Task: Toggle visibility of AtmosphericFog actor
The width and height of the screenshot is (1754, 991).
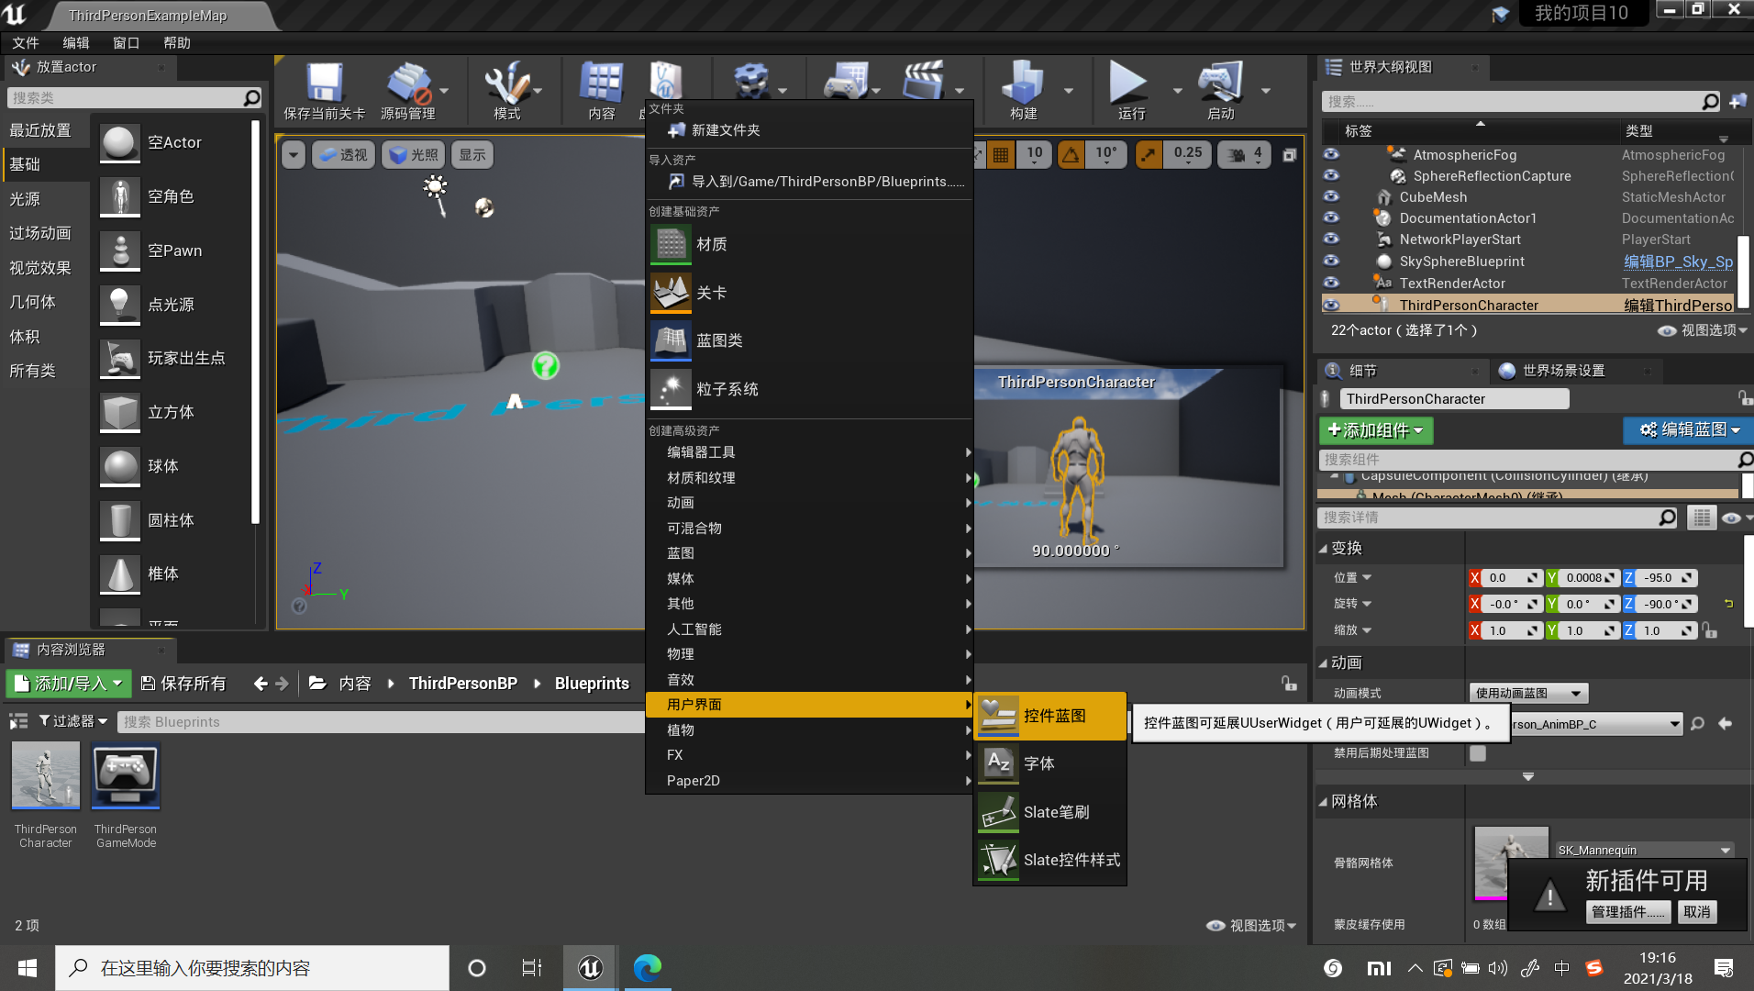Action: 1331,154
